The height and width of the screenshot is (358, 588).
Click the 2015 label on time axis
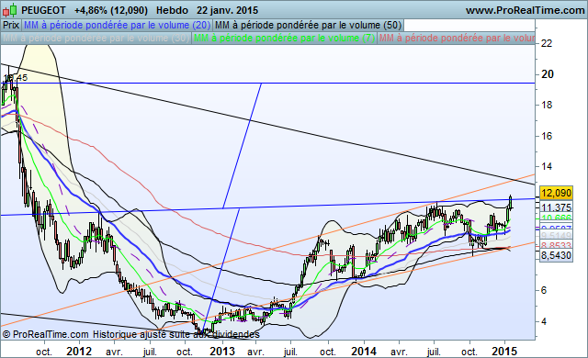(504, 352)
